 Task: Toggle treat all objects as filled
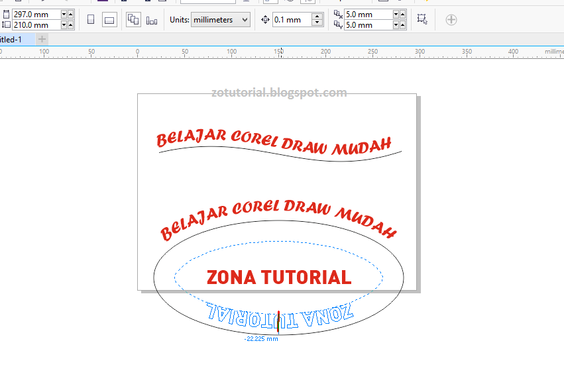(x=422, y=19)
